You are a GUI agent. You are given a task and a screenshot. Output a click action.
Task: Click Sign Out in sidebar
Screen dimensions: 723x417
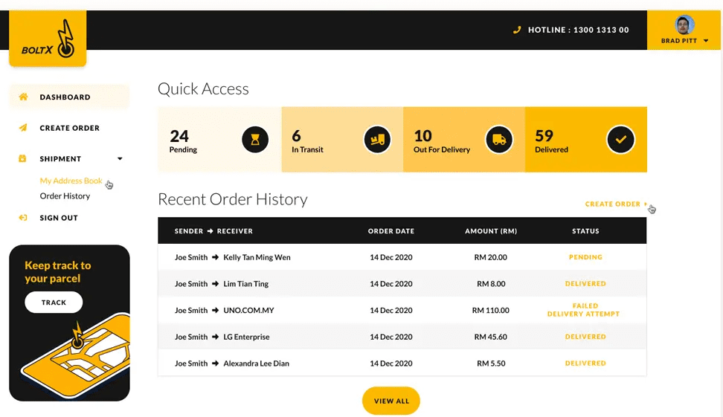59,218
